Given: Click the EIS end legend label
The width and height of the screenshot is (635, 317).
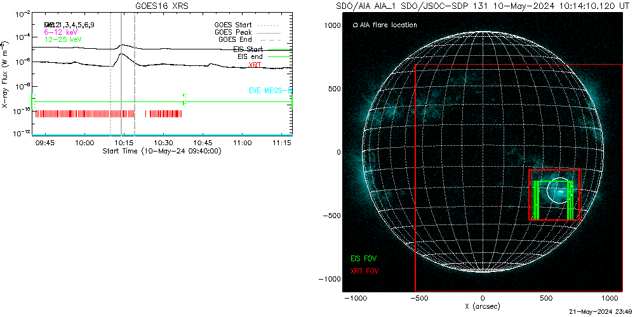Looking at the screenshot, I should point(250,57).
